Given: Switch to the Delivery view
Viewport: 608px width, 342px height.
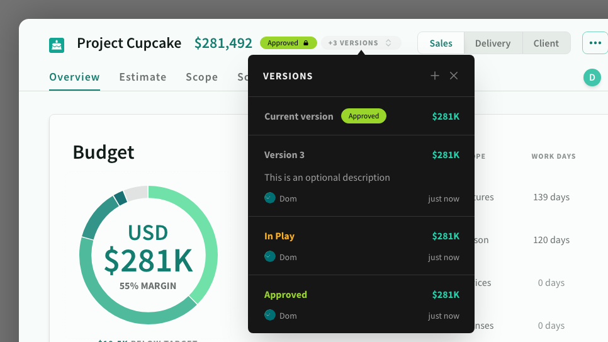Looking at the screenshot, I should pyautogui.click(x=493, y=43).
